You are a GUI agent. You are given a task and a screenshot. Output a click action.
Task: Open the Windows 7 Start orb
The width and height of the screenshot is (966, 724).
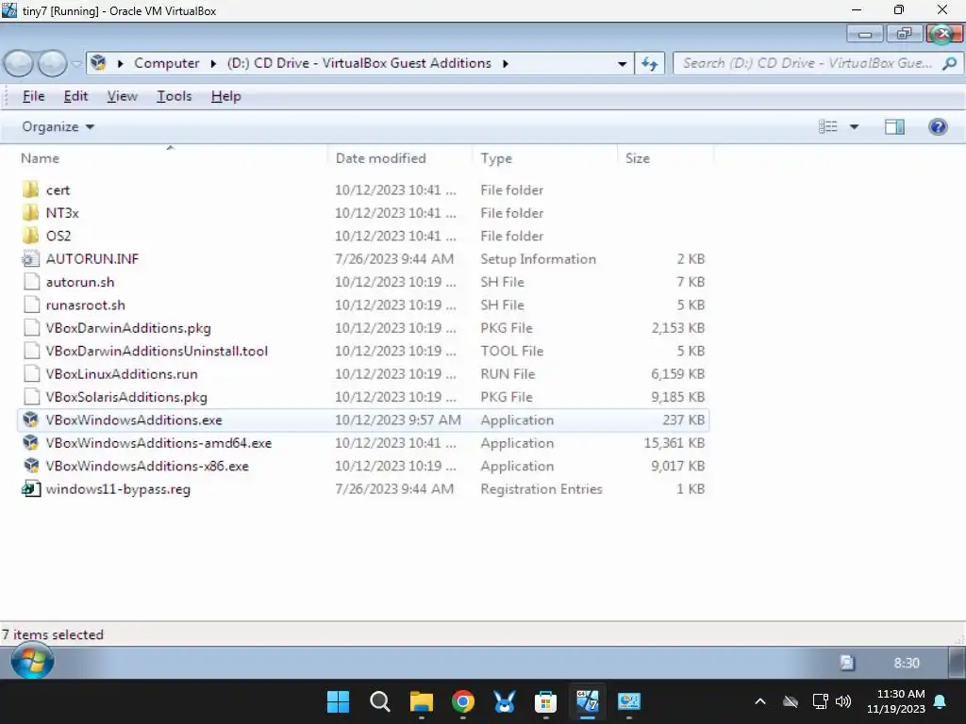tap(32, 662)
